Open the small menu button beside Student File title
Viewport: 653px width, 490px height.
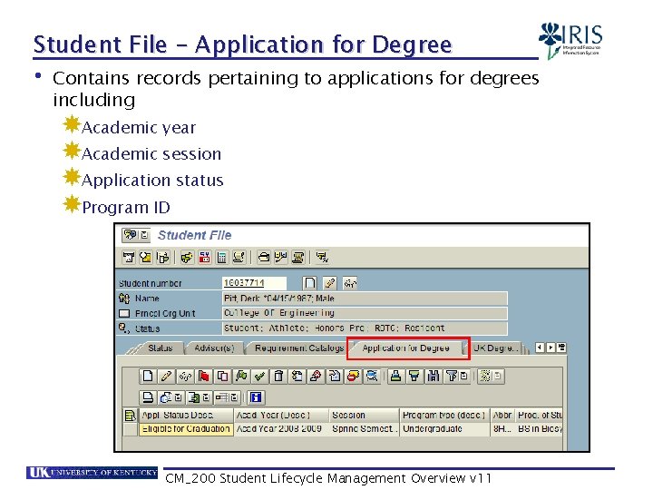[144, 235]
